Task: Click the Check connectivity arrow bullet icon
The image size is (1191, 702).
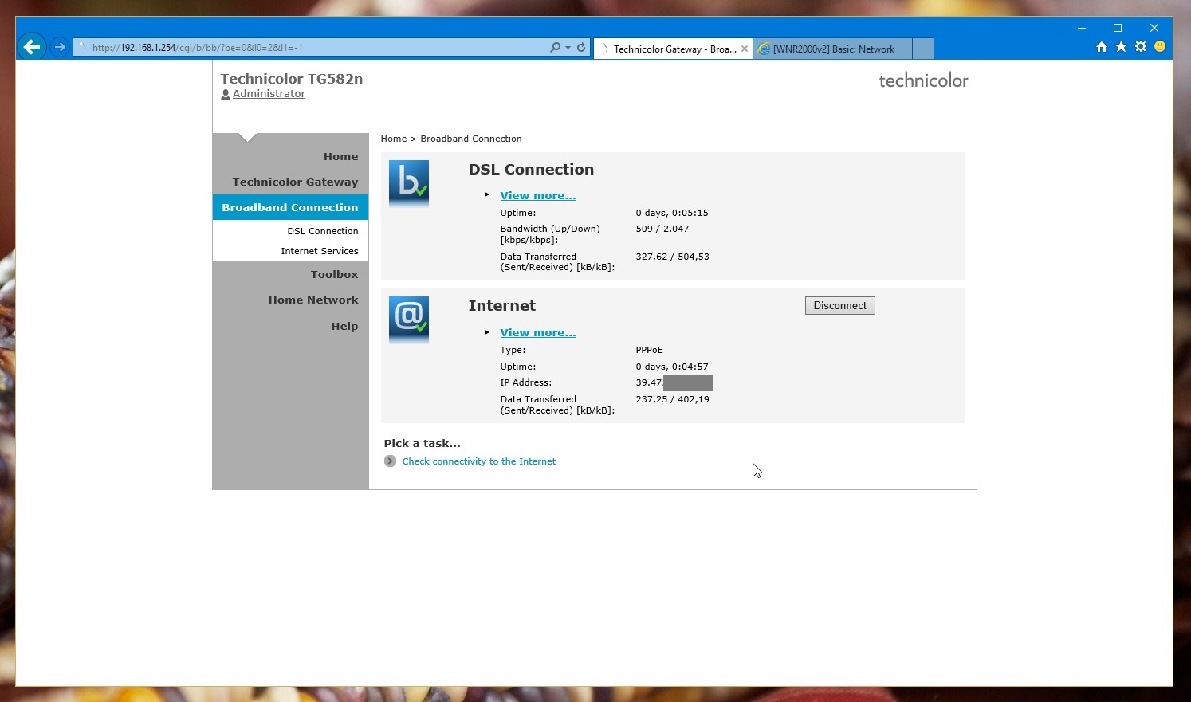Action: pyautogui.click(x=390, y=461)
